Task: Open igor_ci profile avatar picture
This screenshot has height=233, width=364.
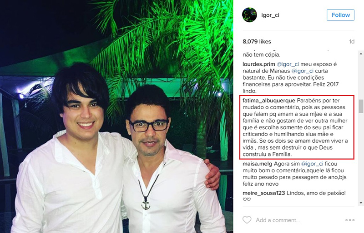Action: (x=249, y=15)
